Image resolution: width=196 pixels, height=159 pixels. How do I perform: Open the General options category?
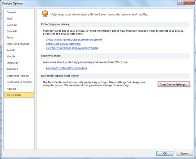(x=11, y=13)
